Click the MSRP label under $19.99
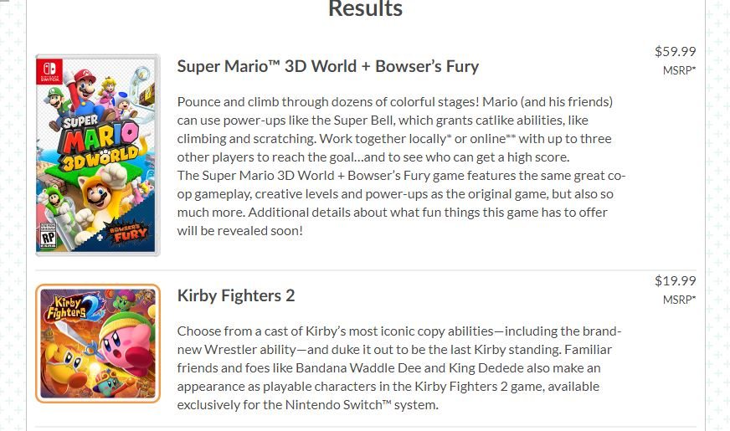 pyautogui.click(x=679, y=300)
